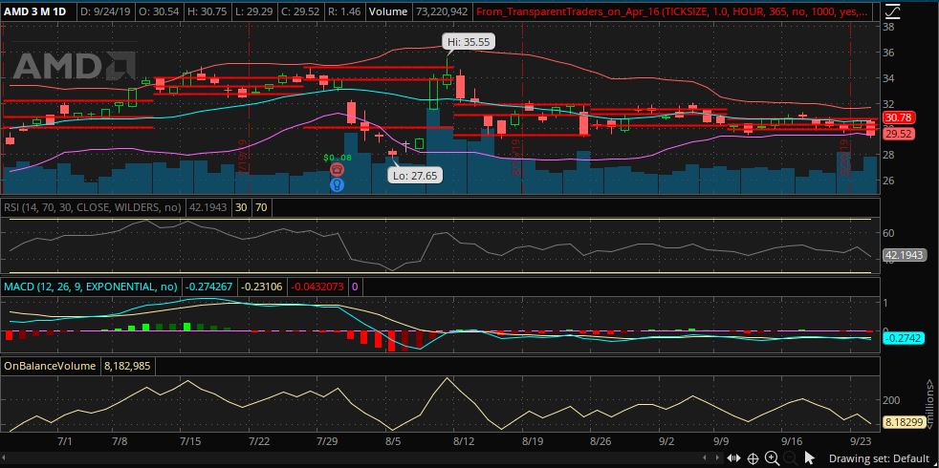Click the blue lightbulb event icon

click(337, 185)
